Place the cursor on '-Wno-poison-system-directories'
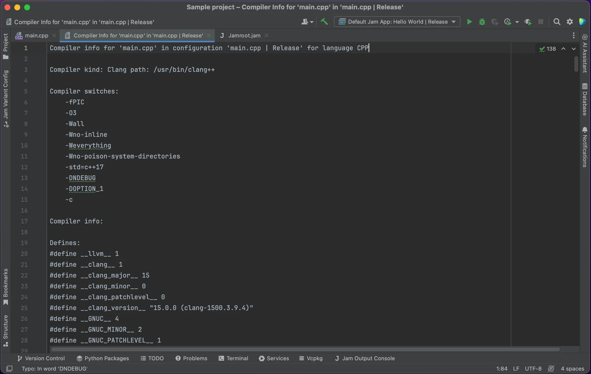 coord(123,156)
